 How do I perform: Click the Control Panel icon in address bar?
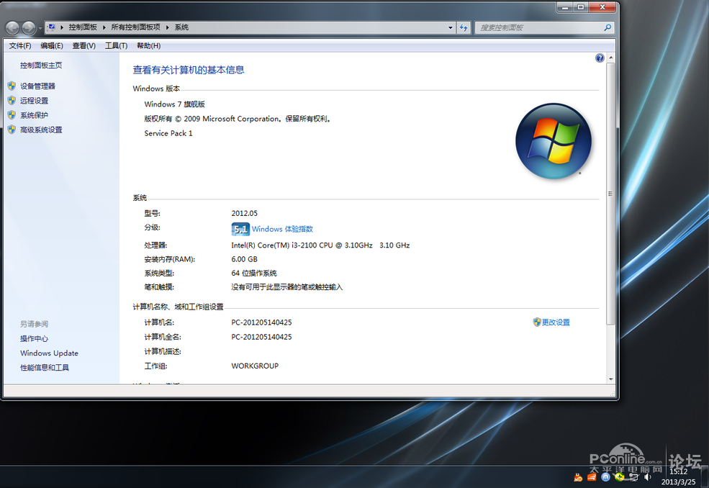tap(52, 27)
